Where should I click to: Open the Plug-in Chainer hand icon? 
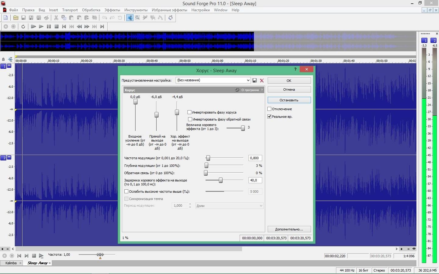pyautogui.click(x=170, y=18)
